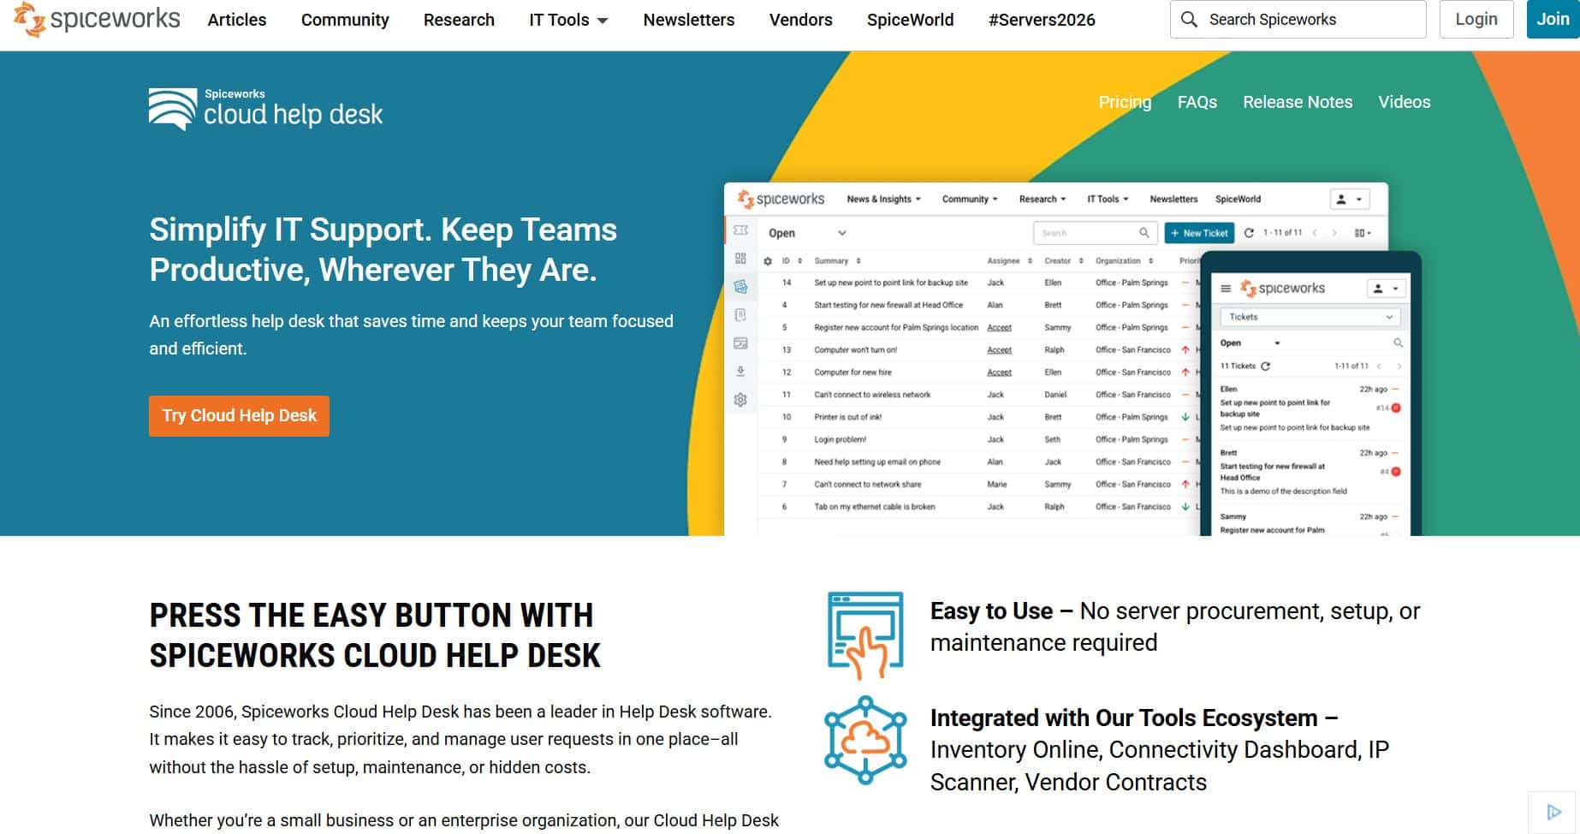The width and height of the screenshot is (1580, 834).
Task: Click "Need help setting up email on phone" summary
Action: (x=877, y=462)
